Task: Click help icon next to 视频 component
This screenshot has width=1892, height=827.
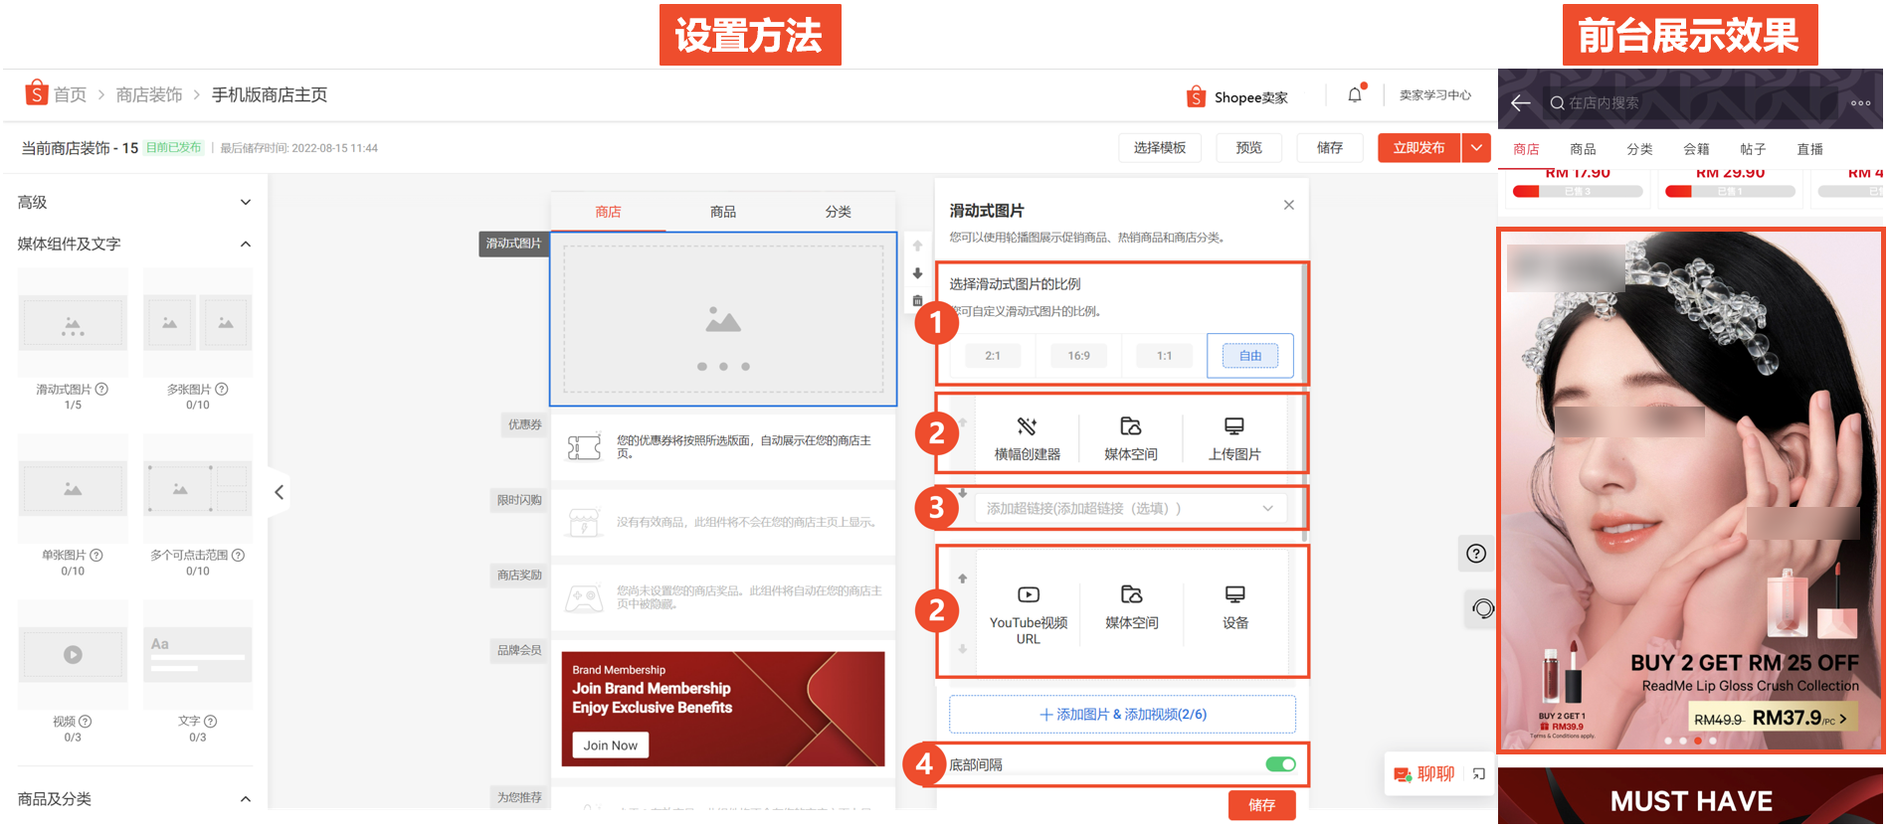Action: coord(86,722)
